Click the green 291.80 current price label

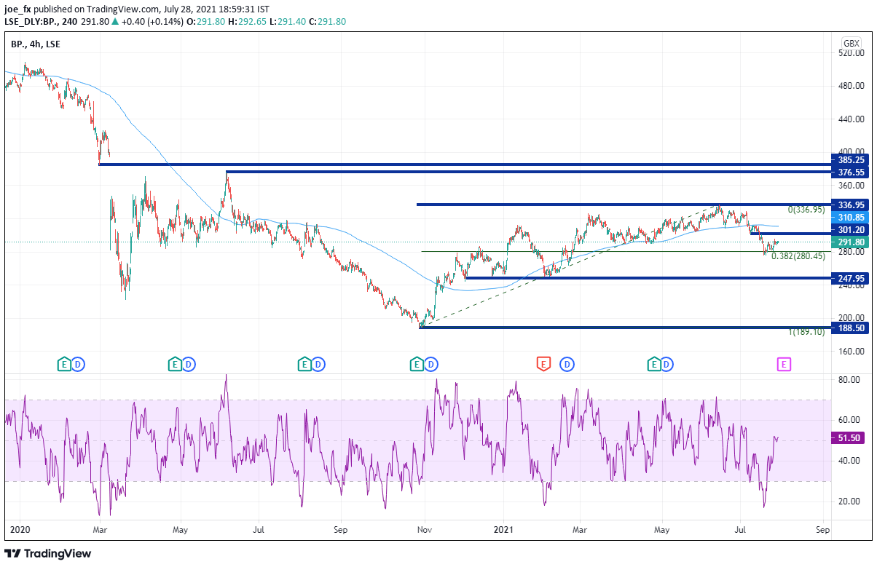point(851,242)
